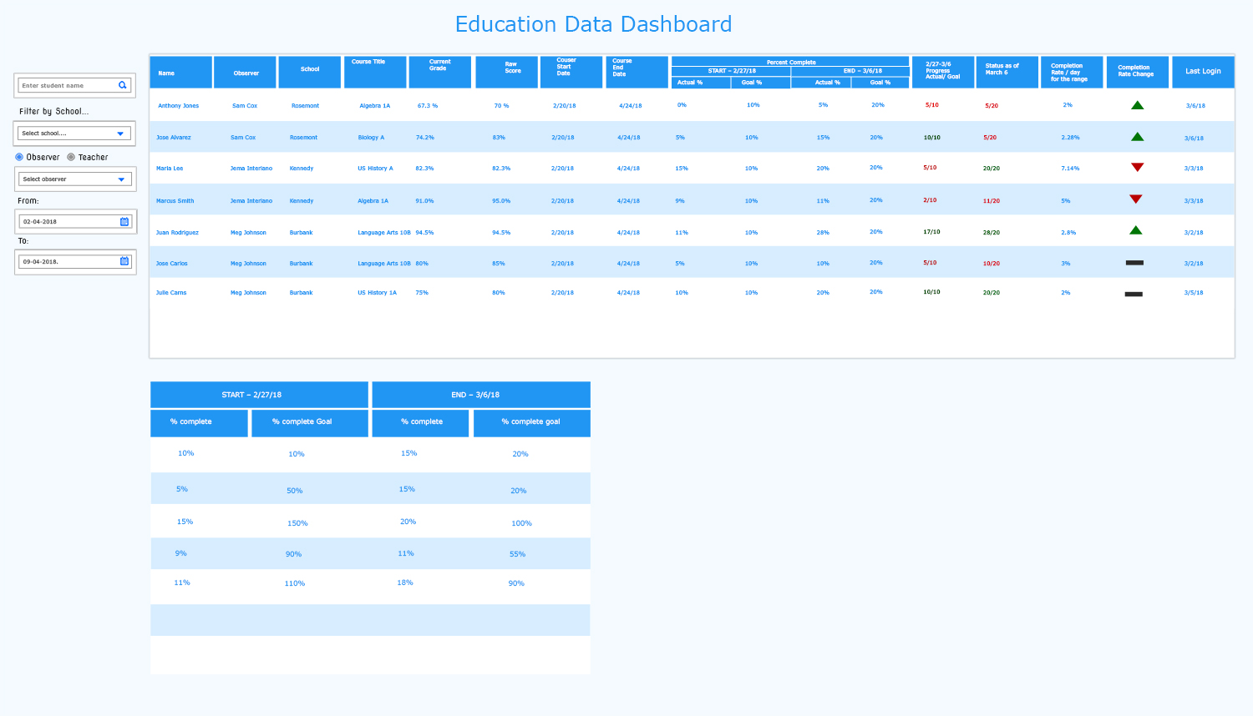This screenshot has height=716, width=1253.
Task: Click the search magnifier icon in student name field
Action: tap(122, 85)
